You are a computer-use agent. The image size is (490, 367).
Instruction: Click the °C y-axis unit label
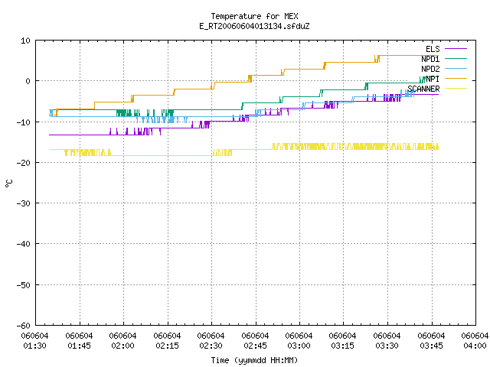8,183
